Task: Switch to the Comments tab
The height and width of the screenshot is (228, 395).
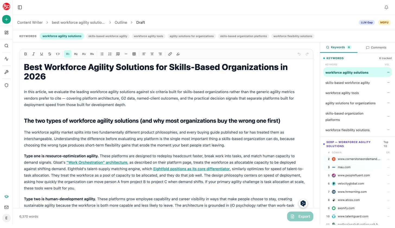Action: click(377, 47)
